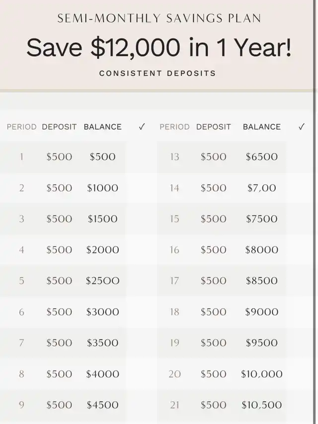This screenshot has width=318, height=424.
Task: Click the $500 deposit for period 5
Action: 59,281
